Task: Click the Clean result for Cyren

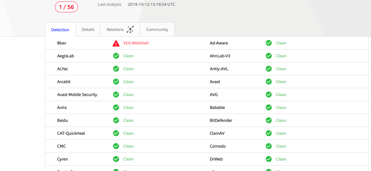Action: tap(128, 159)
